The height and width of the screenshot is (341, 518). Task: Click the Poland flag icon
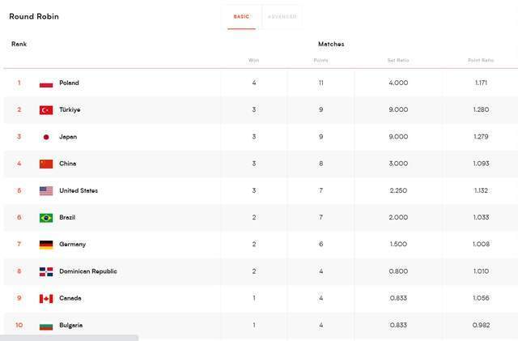coord(46,83)
